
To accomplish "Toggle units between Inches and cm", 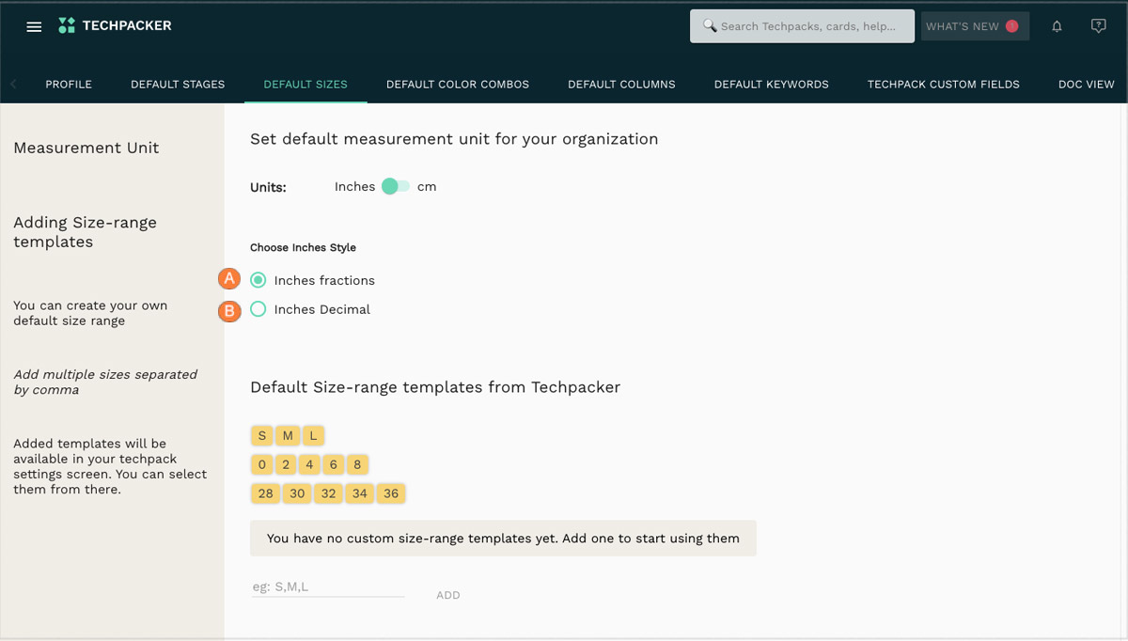I will click(x=396, y=187).
